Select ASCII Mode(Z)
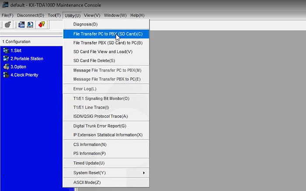306x191 pixels. pos(106,182)
